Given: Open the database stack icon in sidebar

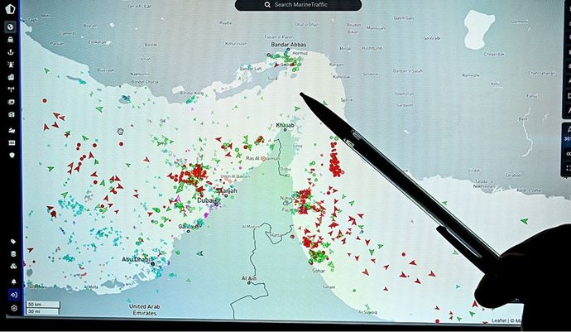Looking at the screenshot, I should (x=13, y=254).
